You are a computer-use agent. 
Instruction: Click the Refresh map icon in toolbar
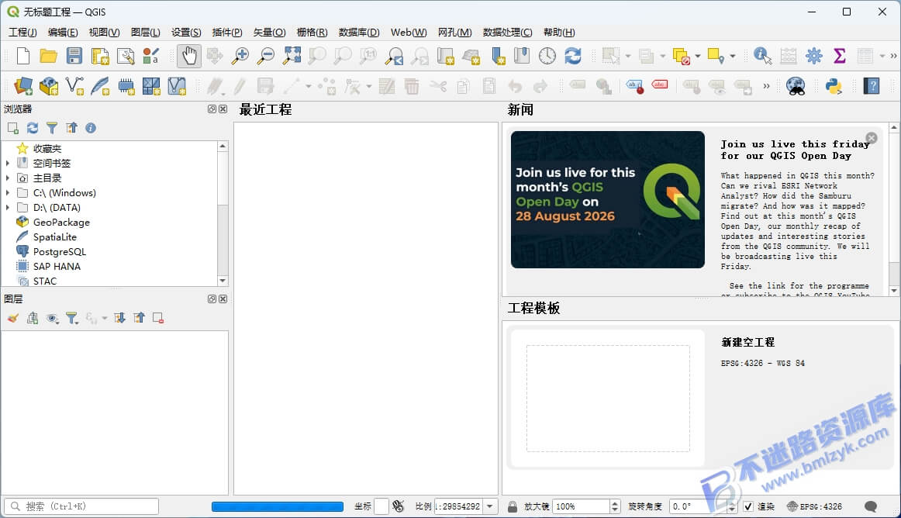pos(573,56)
